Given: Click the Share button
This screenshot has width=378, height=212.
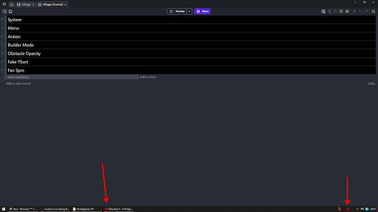Looking at the screenshot, I should point(202,11).
